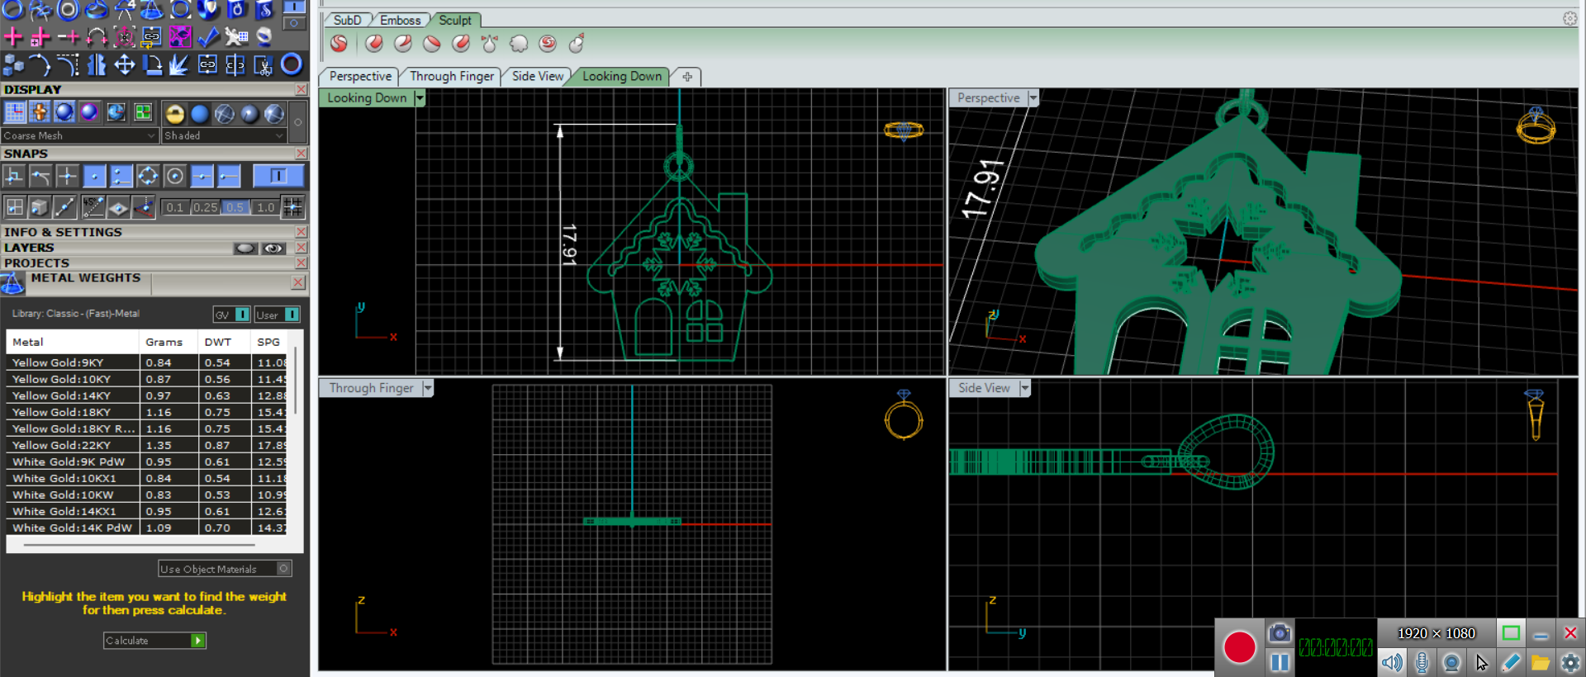Click the microphone icon in recorder bar
The image size is (1586, 677).
click(x=1422, y=662)
